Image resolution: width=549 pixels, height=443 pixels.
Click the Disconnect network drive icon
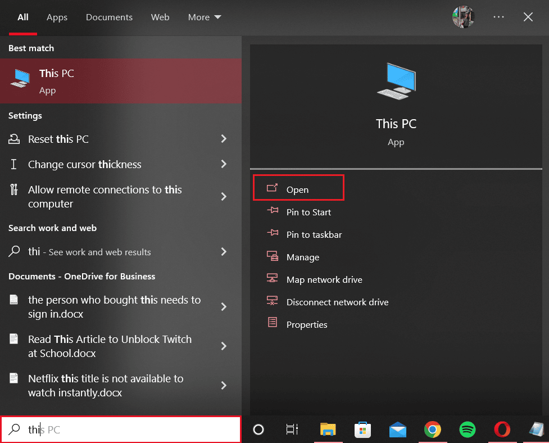tap(272, 300)
